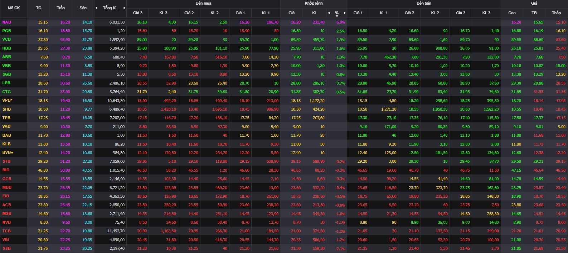Viewport: 568px width, 253px height.
Task: Click the Thấp low price header
Action: tap(556, 13)
